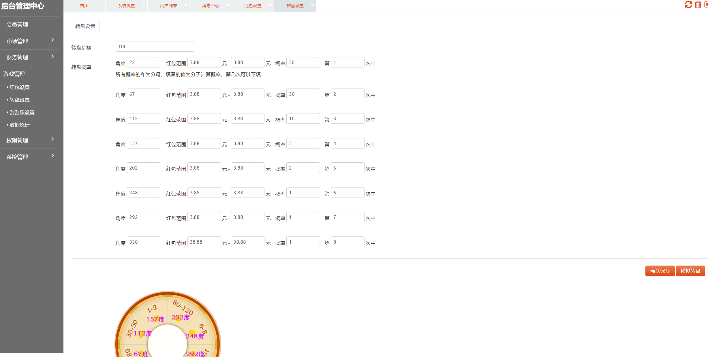The height and width of the screenshot is (357, 708).
Task: Click the refresh icon at top right
Action: tap(688, 5)
